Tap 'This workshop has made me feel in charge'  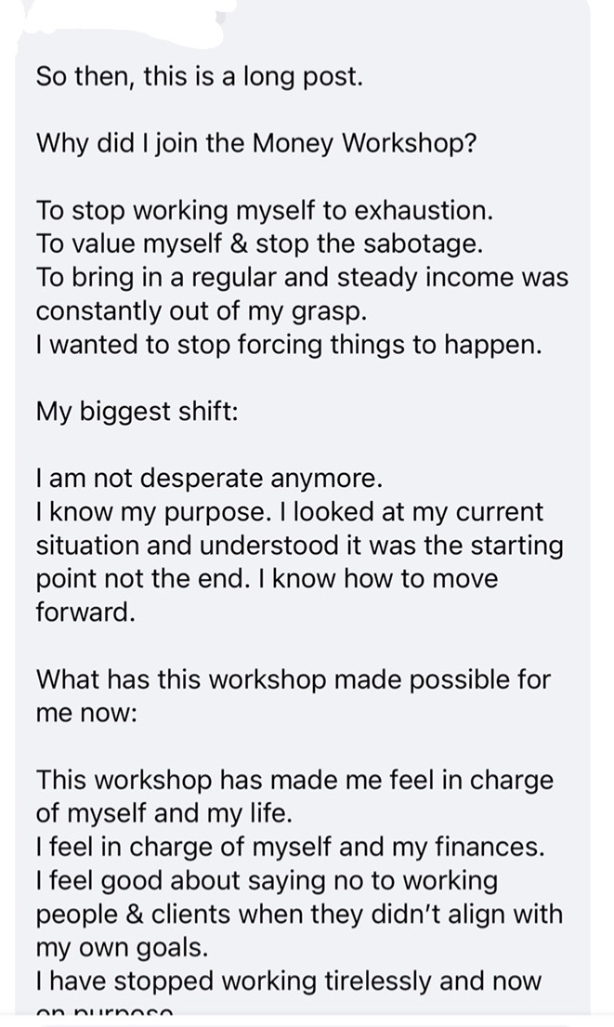coord(294,780)
